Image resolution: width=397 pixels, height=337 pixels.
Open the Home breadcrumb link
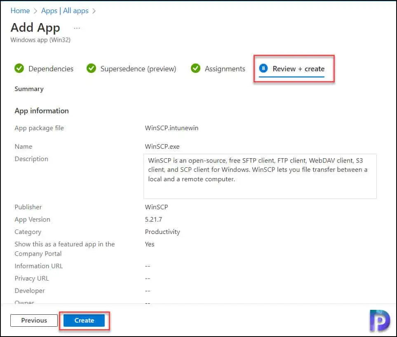[20, 11]
